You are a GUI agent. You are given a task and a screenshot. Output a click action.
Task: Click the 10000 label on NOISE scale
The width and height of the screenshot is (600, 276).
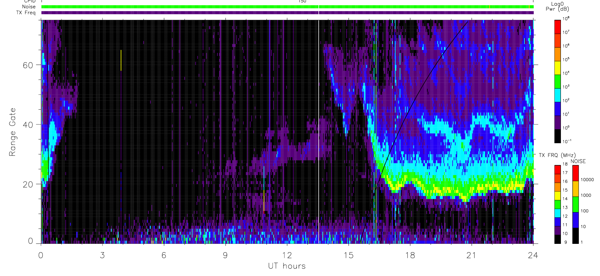[587, 180]
